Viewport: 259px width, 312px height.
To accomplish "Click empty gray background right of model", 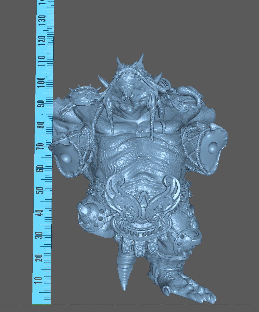I will coord(240,212).
